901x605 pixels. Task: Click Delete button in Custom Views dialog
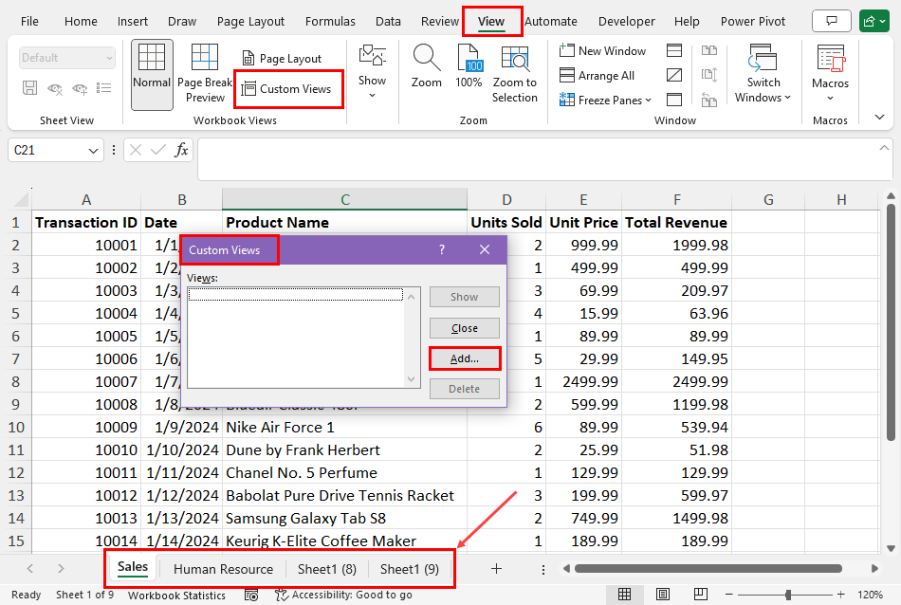pyautogui.click(x=465, y=389)
